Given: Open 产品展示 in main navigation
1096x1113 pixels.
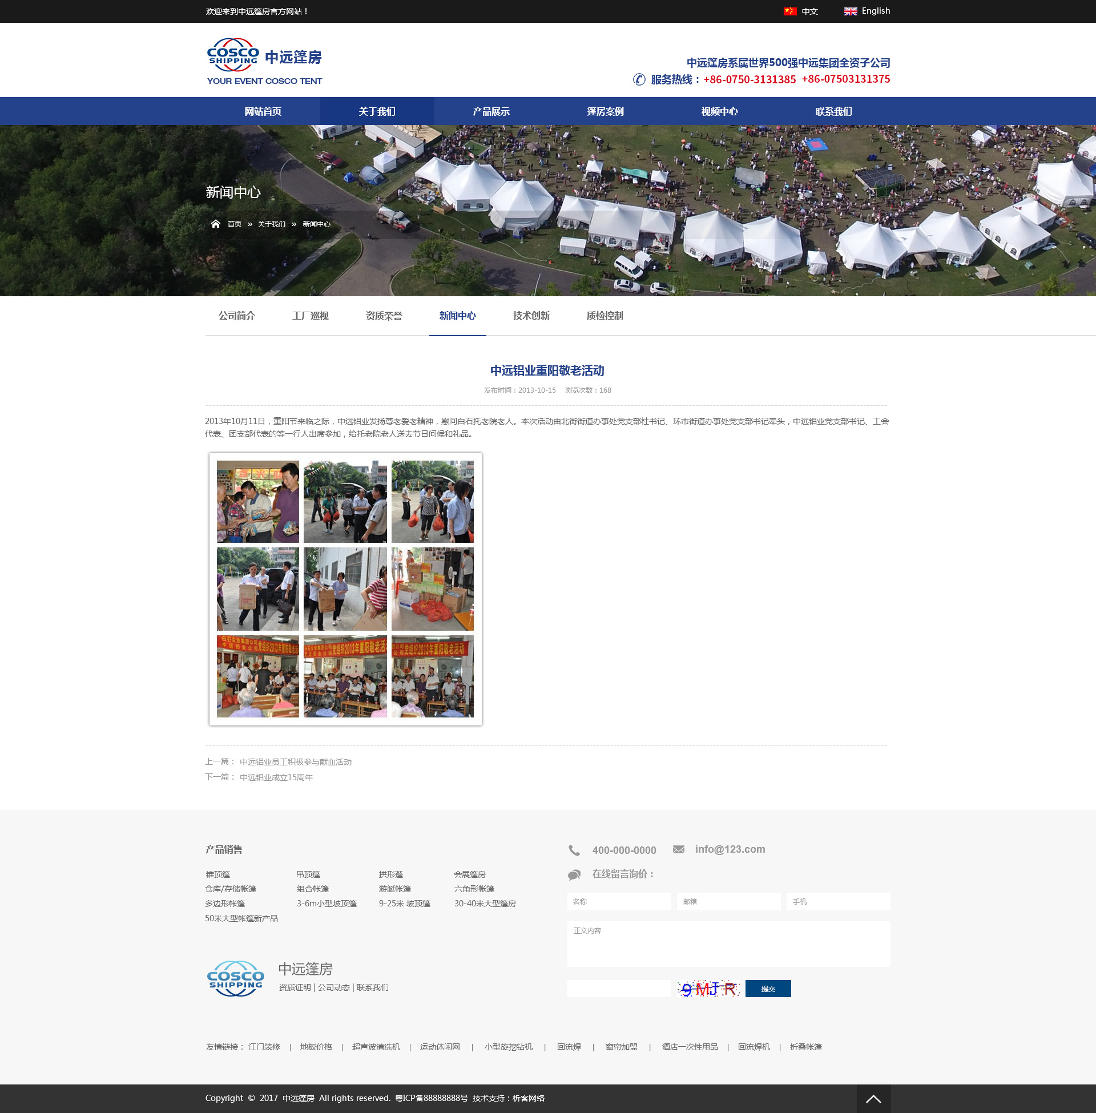Looking at the screenshot, I should tap(490, 112).
